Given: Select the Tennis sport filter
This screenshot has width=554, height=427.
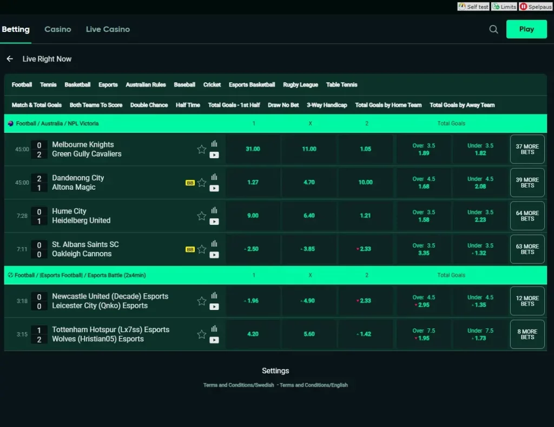Looking at the screenshot, I should point(48,85).
